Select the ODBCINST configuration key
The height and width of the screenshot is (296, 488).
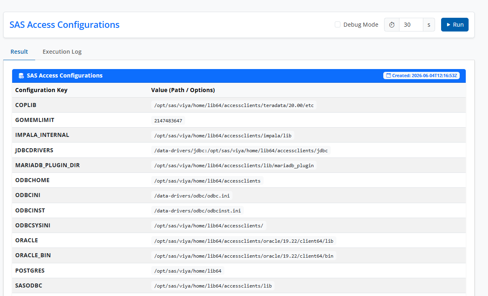click(30, 210)
